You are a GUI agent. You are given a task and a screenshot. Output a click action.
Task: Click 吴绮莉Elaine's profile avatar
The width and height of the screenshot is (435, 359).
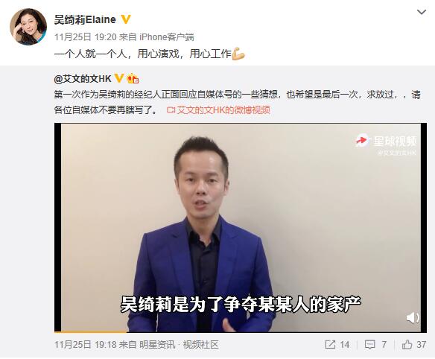[x=28, y=27]
